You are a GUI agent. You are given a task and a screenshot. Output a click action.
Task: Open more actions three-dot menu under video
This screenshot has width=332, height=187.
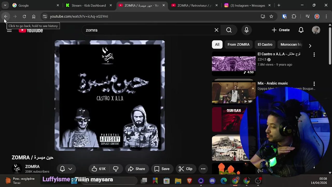tap(203, 169)
